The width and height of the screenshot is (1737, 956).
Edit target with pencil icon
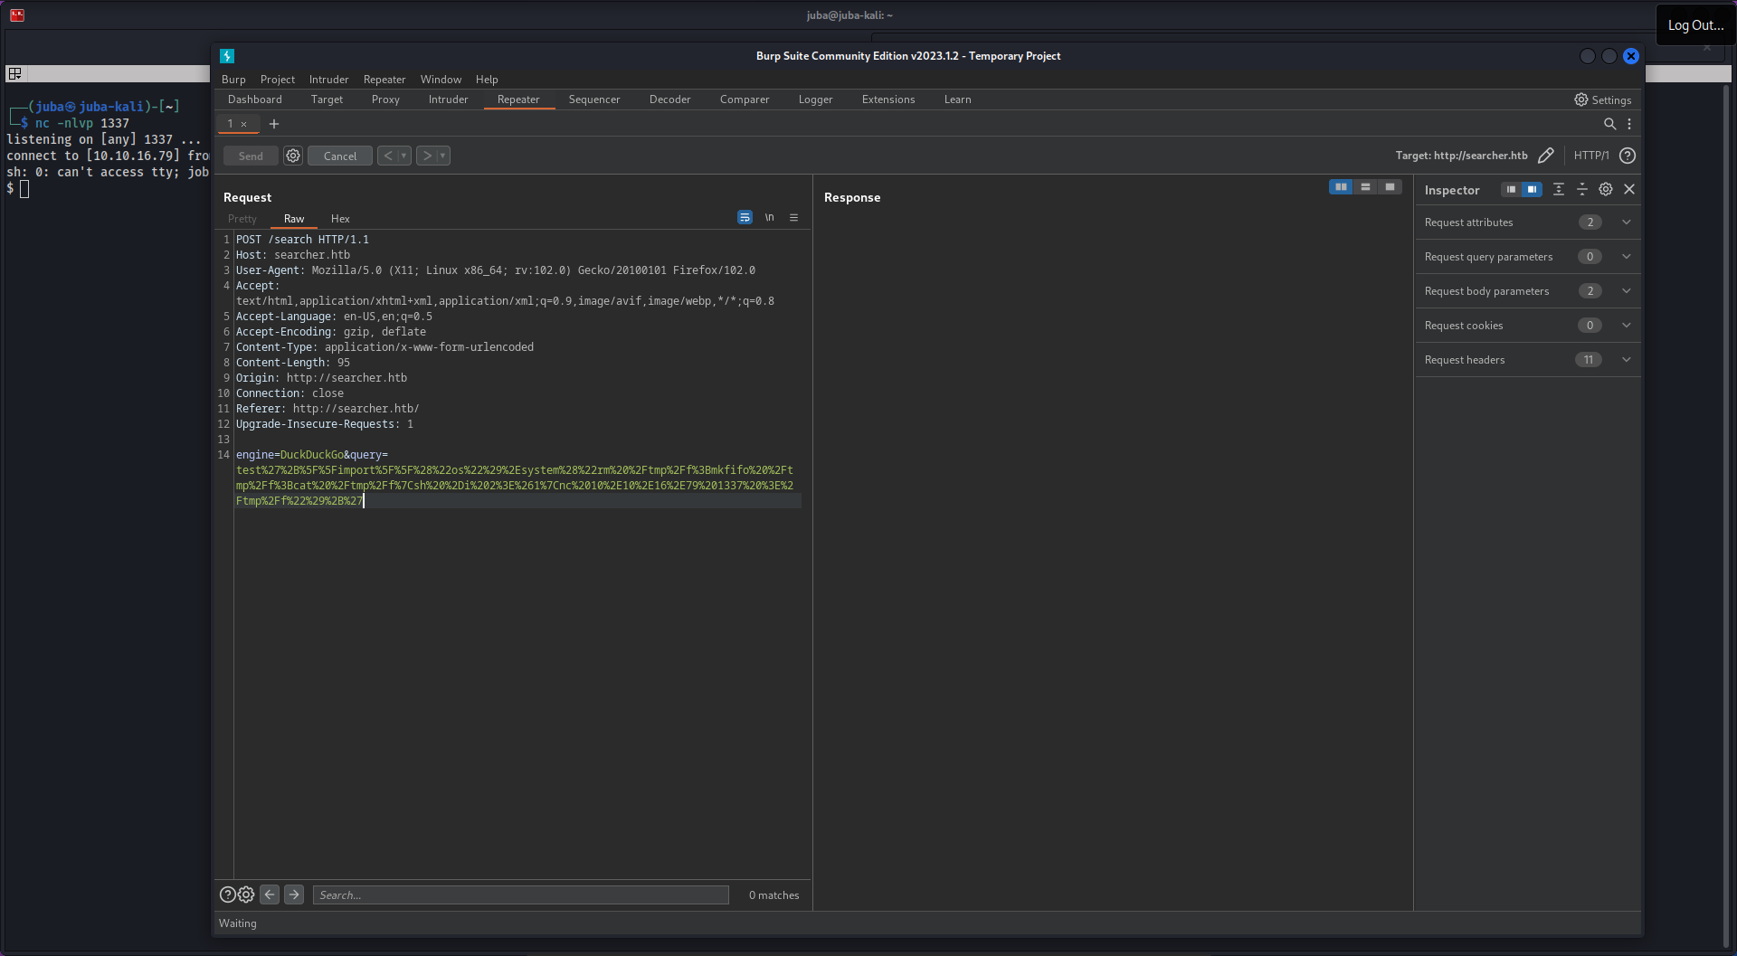point(1546,156)
